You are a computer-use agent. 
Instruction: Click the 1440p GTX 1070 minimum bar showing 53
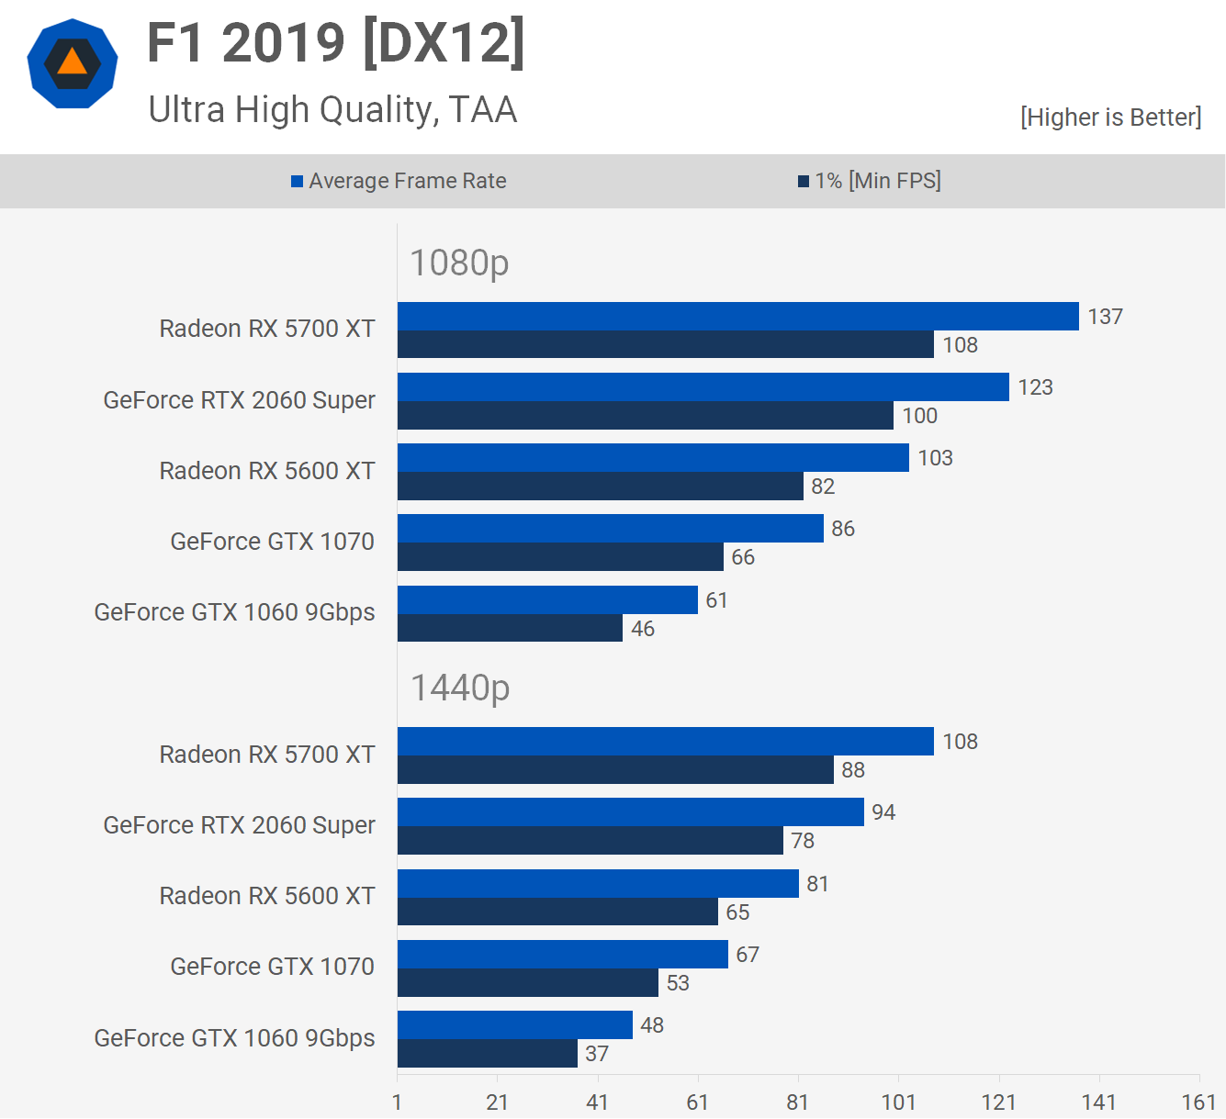pos(528,983)
